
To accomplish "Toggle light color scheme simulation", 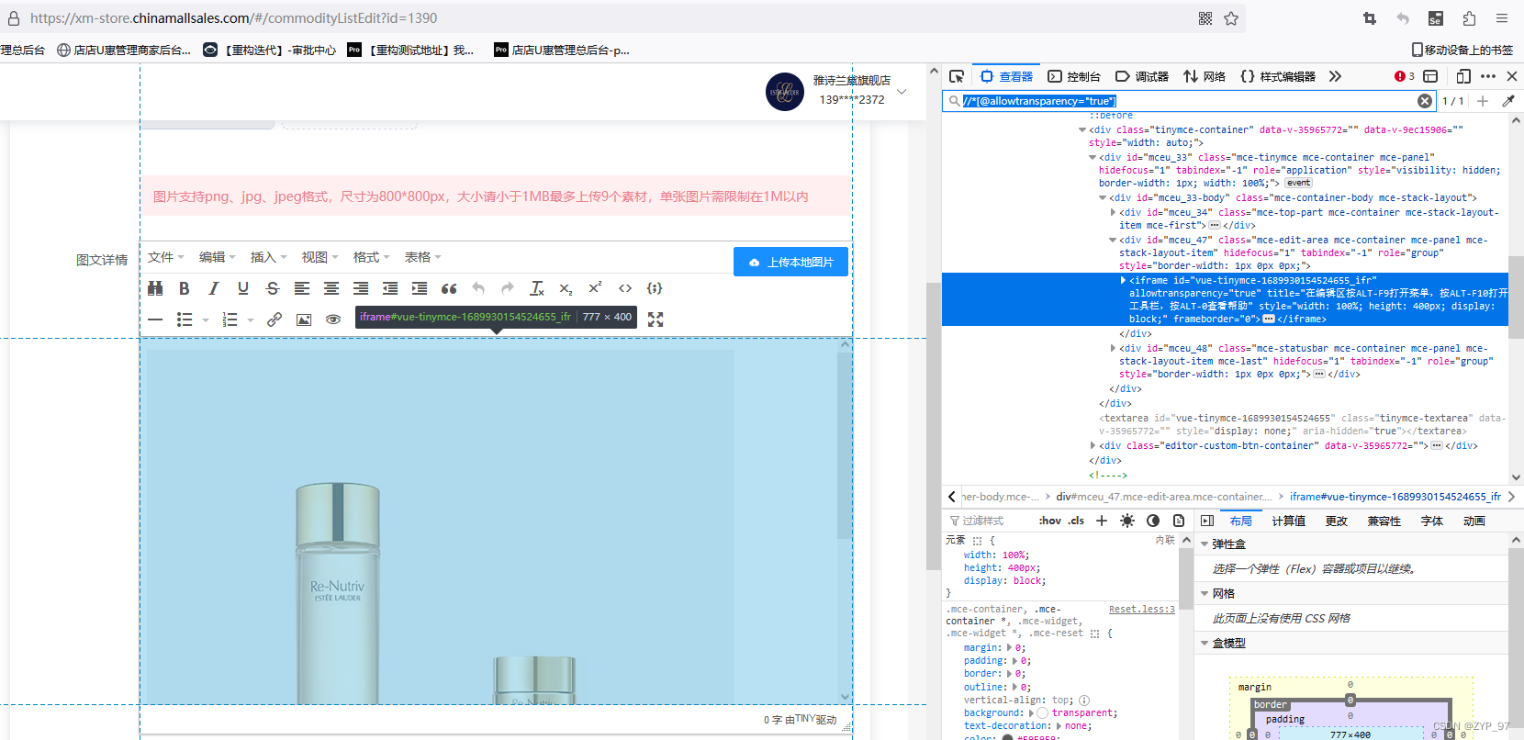I will click(x=1127, y=521).
